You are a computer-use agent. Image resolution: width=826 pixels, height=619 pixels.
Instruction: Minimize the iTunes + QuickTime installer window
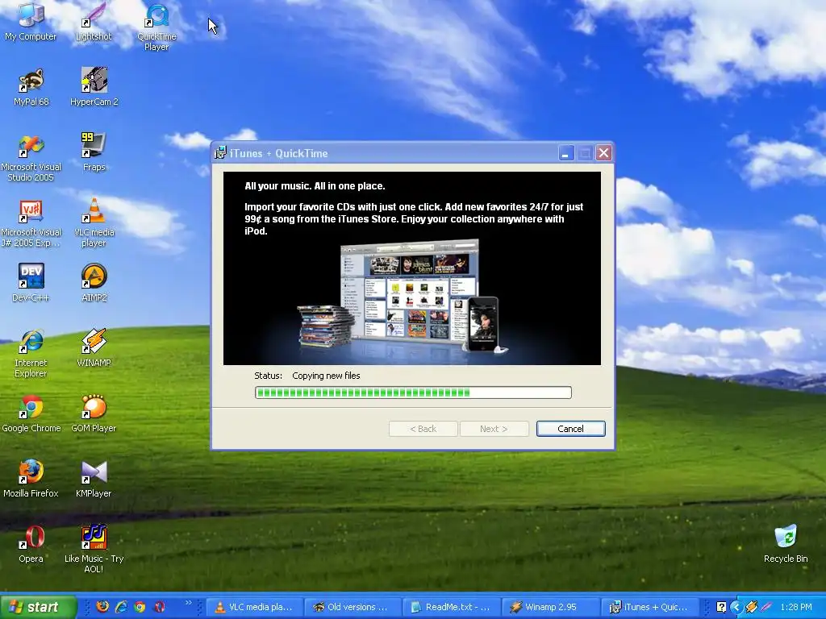click(x=566, y=153)
